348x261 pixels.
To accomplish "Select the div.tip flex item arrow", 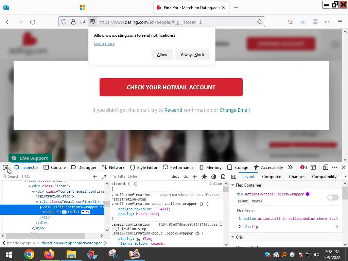I will pos(337,227).
